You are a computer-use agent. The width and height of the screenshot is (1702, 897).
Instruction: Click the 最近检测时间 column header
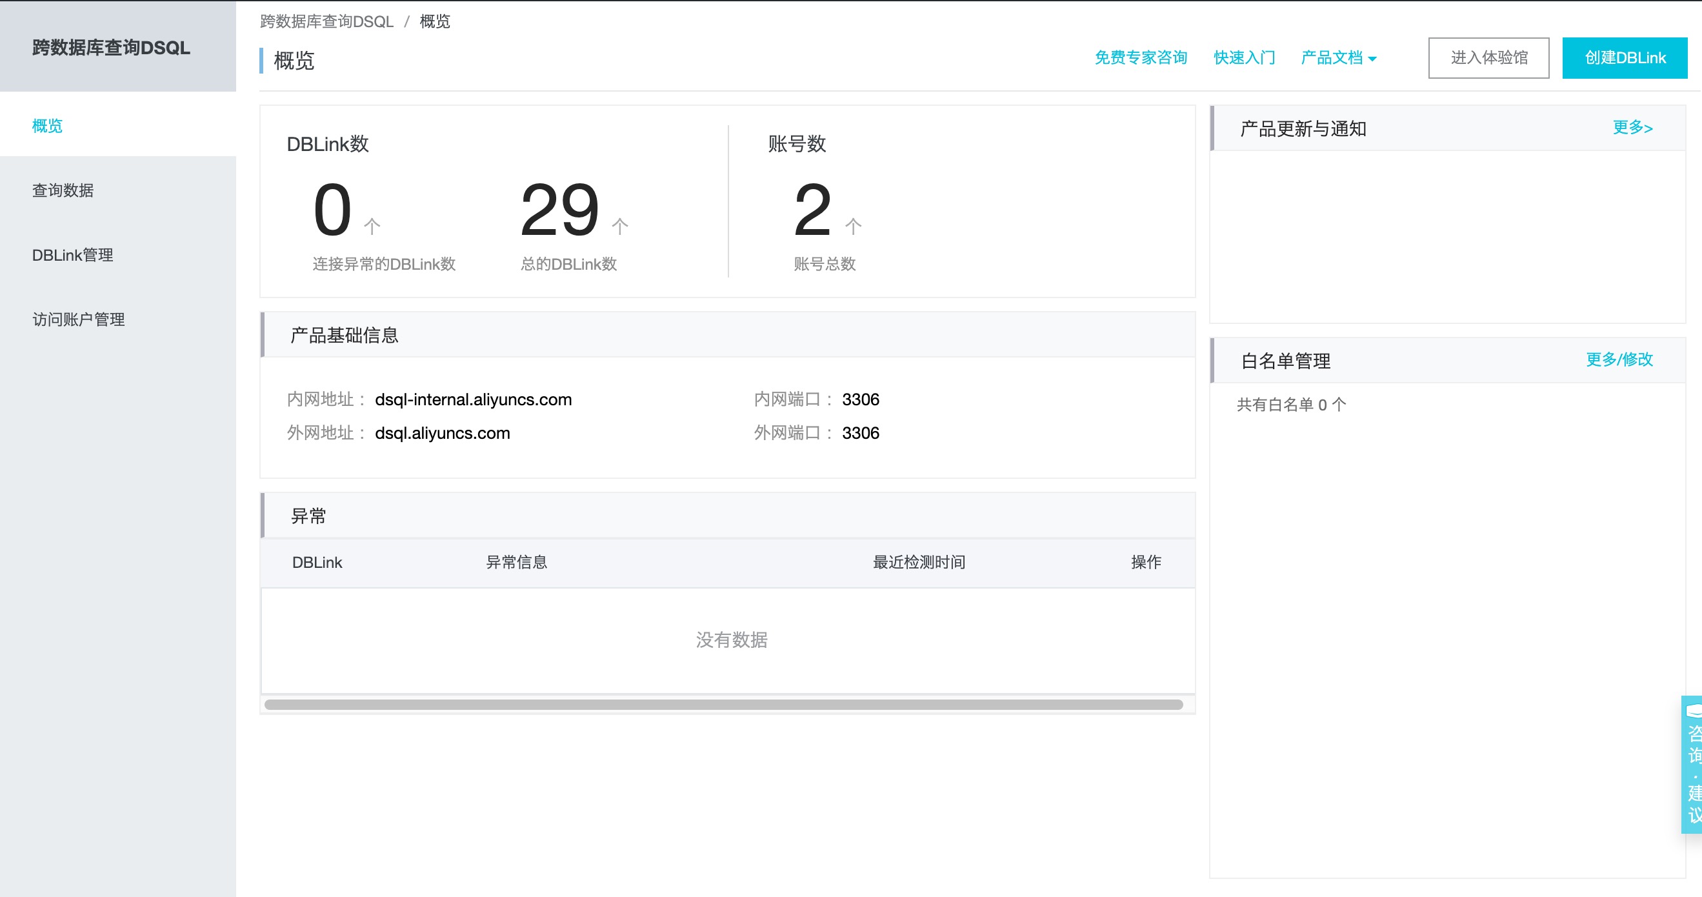coord(919,562)
